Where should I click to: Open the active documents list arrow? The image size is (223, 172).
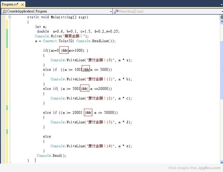coord(221,4)
